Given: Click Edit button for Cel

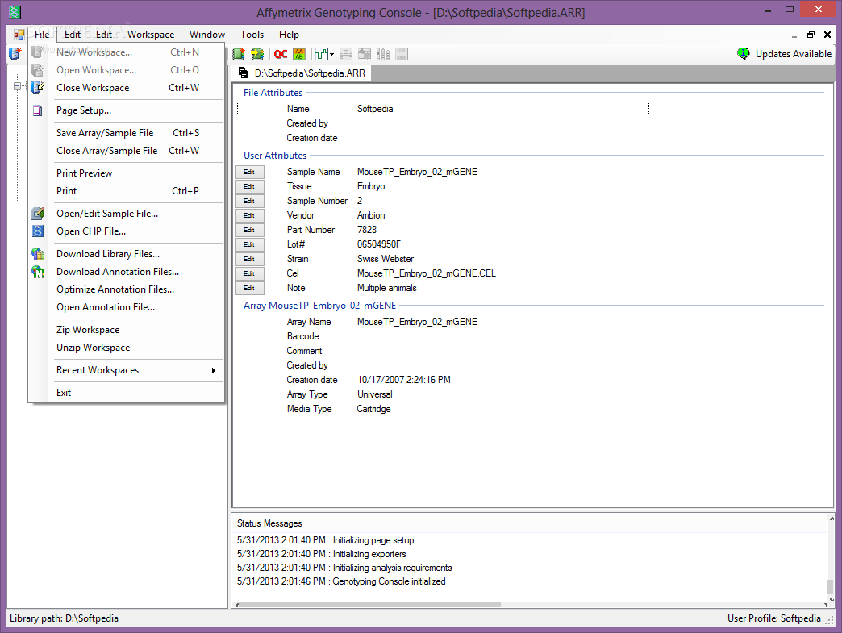Looking at the screenshot, I should point(249,273).
